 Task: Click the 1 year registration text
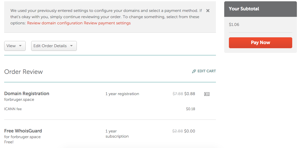point(122,94)
